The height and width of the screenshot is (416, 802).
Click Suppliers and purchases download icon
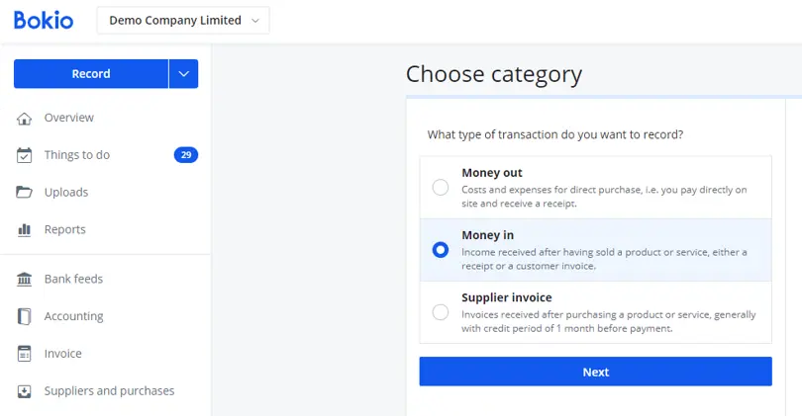click(24, 391)
